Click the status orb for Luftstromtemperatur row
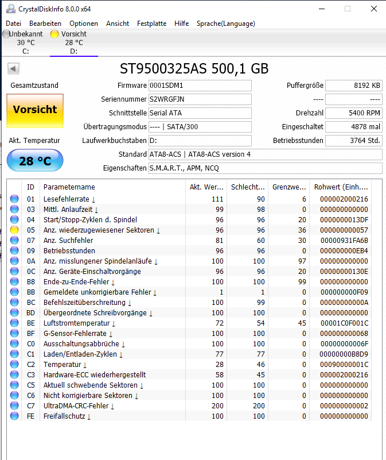 (14, 323)
